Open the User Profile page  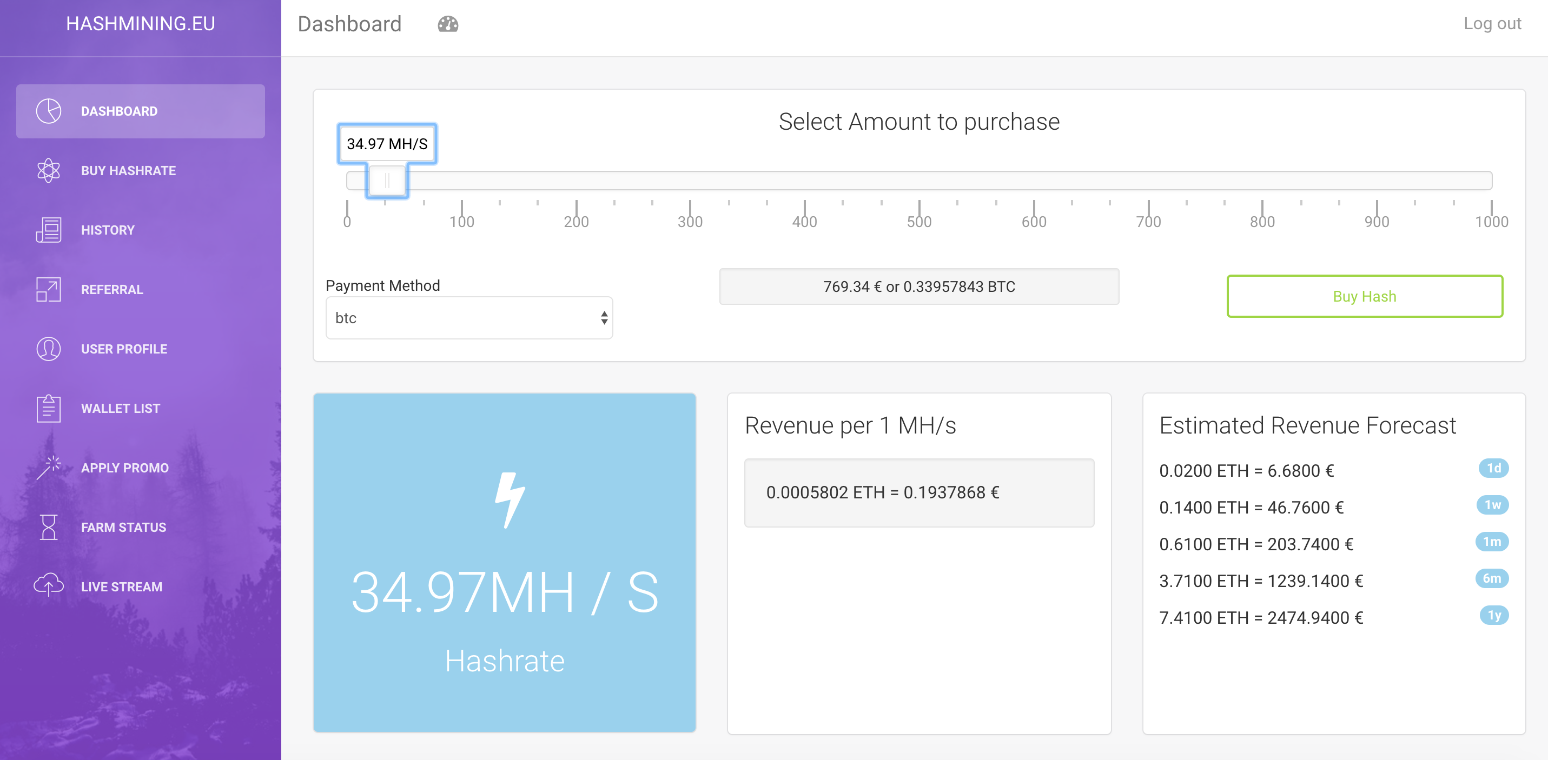[140, 349]
